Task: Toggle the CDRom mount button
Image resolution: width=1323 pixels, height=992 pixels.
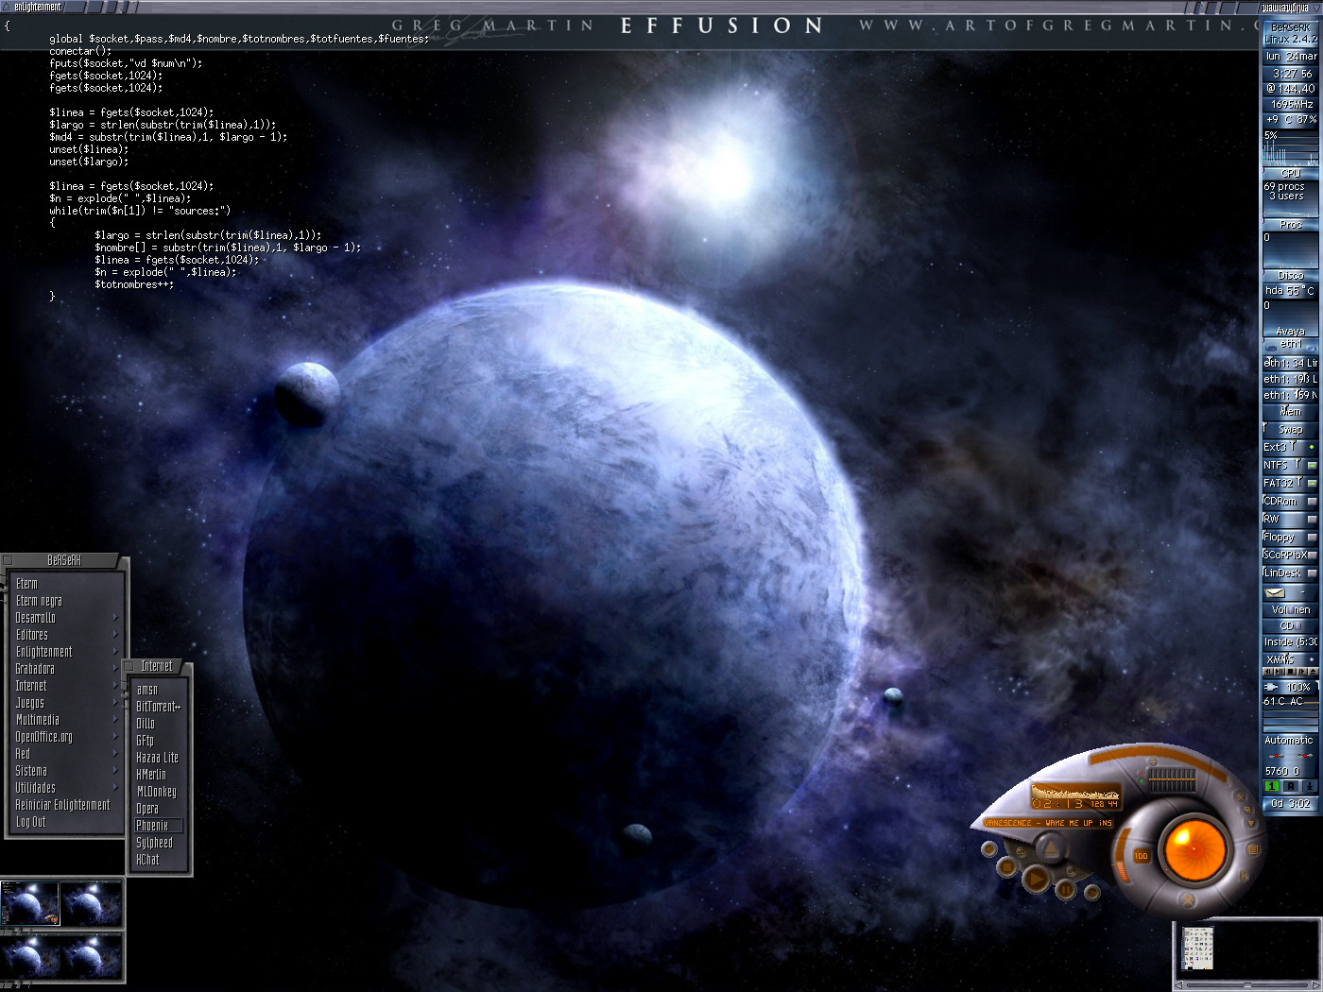Action: (x=1312, y=502)
